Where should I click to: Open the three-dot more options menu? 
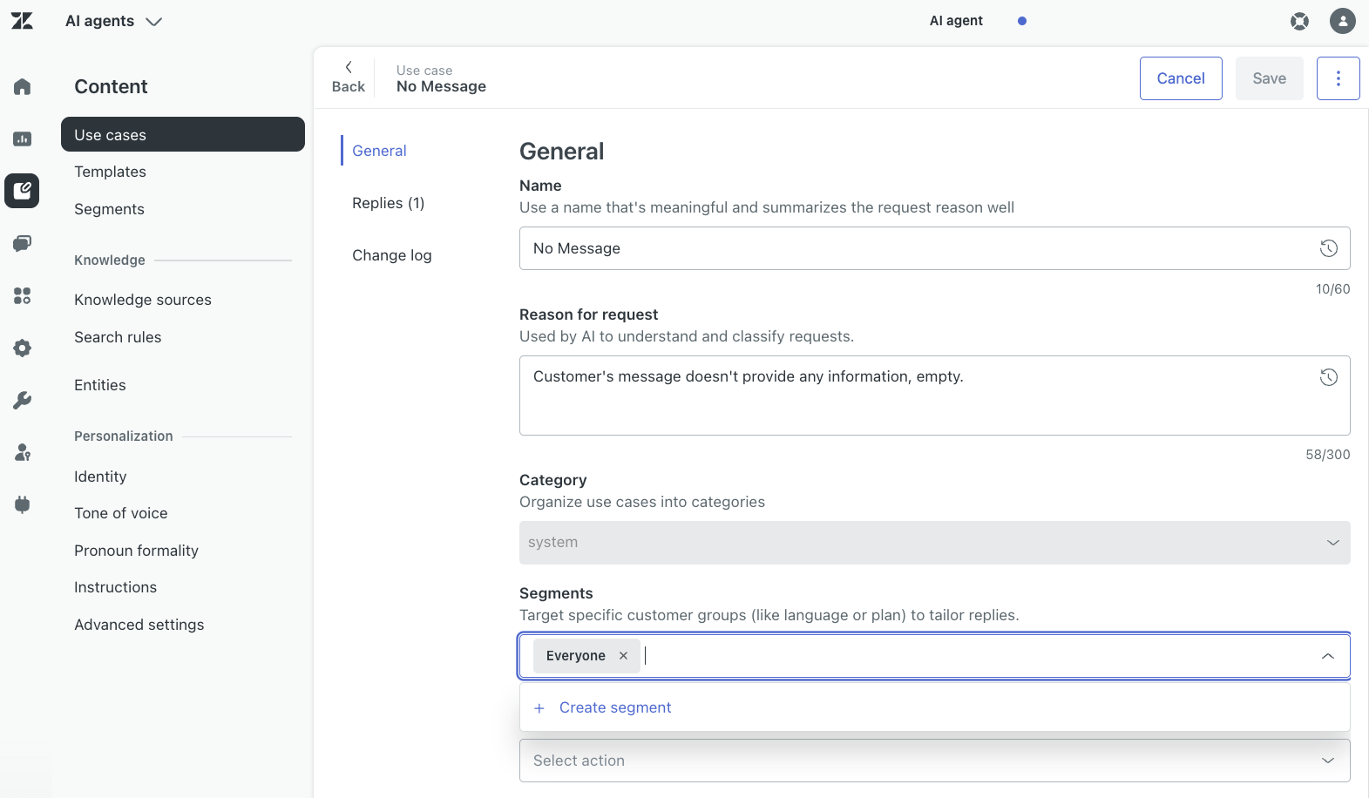click(1339, 78)
